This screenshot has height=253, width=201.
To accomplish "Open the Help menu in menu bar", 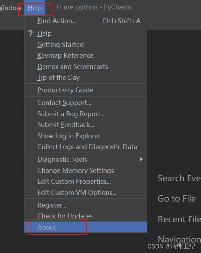I will pyautogui.click(x=35, y=8).
